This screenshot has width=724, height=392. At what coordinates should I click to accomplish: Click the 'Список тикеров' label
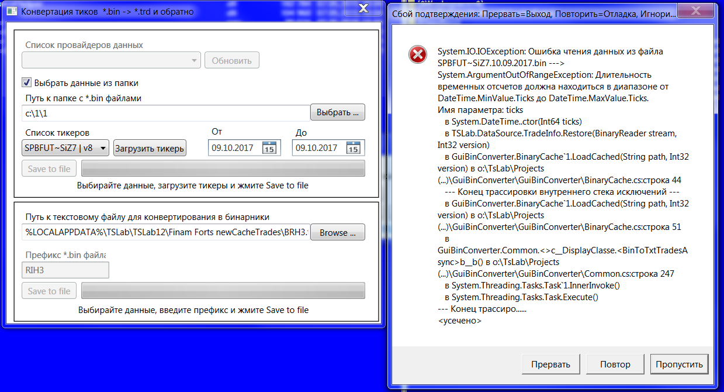[57, 133]
